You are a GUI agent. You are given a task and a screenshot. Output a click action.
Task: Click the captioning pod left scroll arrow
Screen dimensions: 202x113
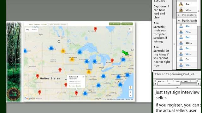click(155, 84)
